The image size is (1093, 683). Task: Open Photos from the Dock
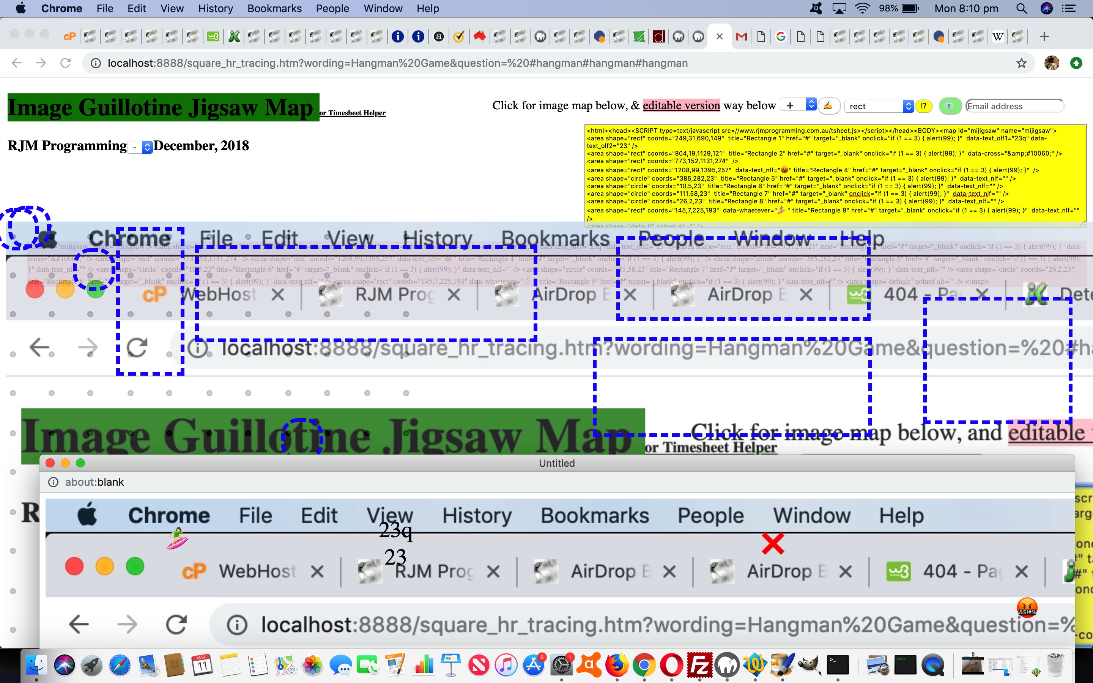coord(313,665)
